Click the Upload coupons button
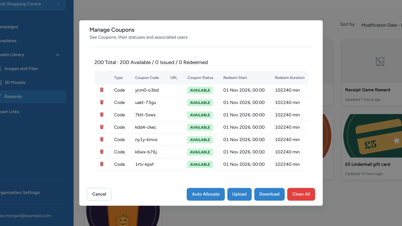402x226 pixels. [x=239, y=194]
